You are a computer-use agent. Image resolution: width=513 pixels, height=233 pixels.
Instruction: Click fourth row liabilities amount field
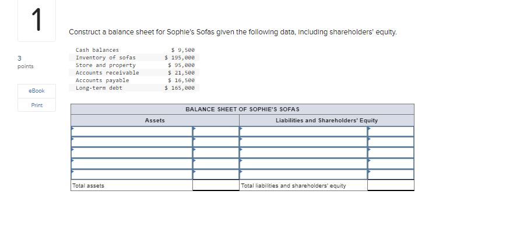coord(391,164)
